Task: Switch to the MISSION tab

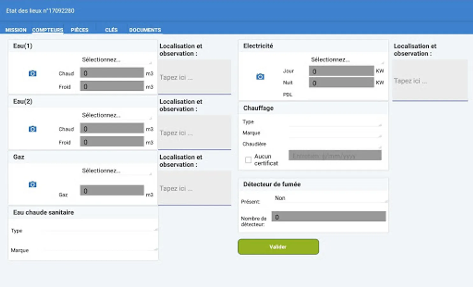Action: [x=15, y=30]
